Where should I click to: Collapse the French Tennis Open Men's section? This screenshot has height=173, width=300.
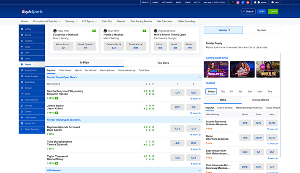(x=199, y=77)
